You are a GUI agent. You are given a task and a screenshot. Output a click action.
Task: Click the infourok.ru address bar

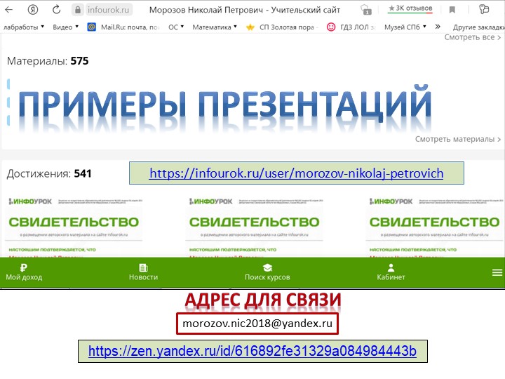109,10
